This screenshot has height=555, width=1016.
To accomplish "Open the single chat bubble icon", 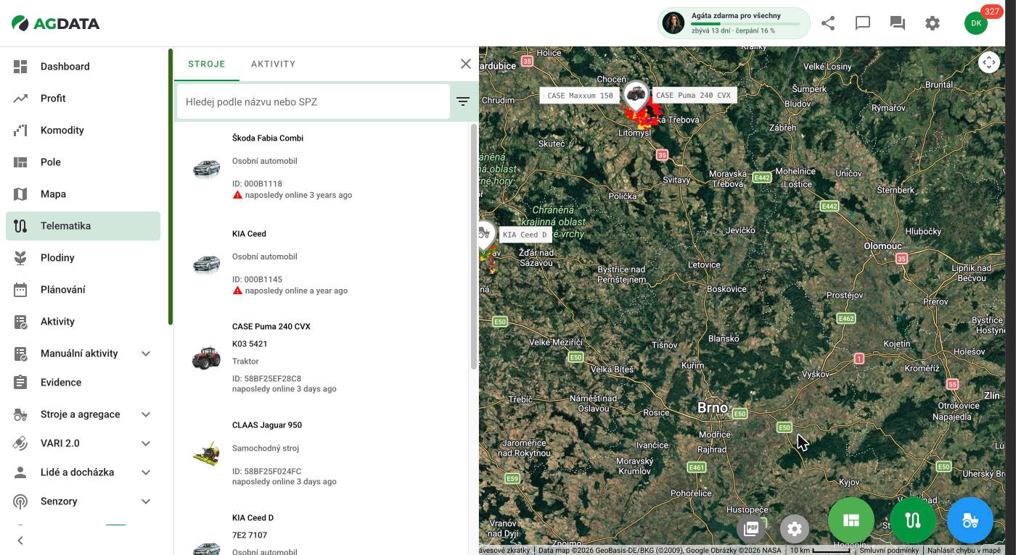I will [x=863, y=23].
